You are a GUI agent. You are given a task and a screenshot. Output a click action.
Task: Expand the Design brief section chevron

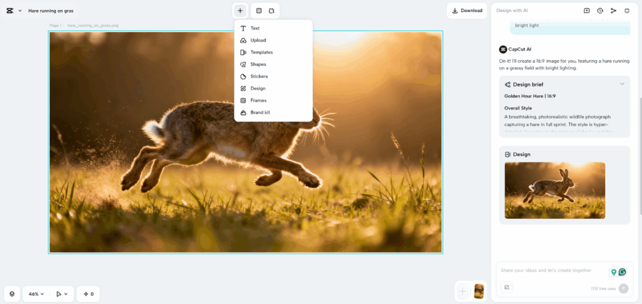622,84
